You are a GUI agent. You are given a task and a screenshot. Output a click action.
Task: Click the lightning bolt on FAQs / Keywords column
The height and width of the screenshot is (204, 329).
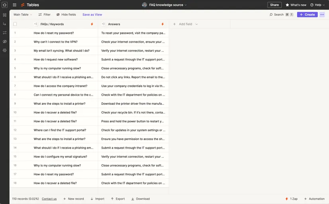(92, 24)
